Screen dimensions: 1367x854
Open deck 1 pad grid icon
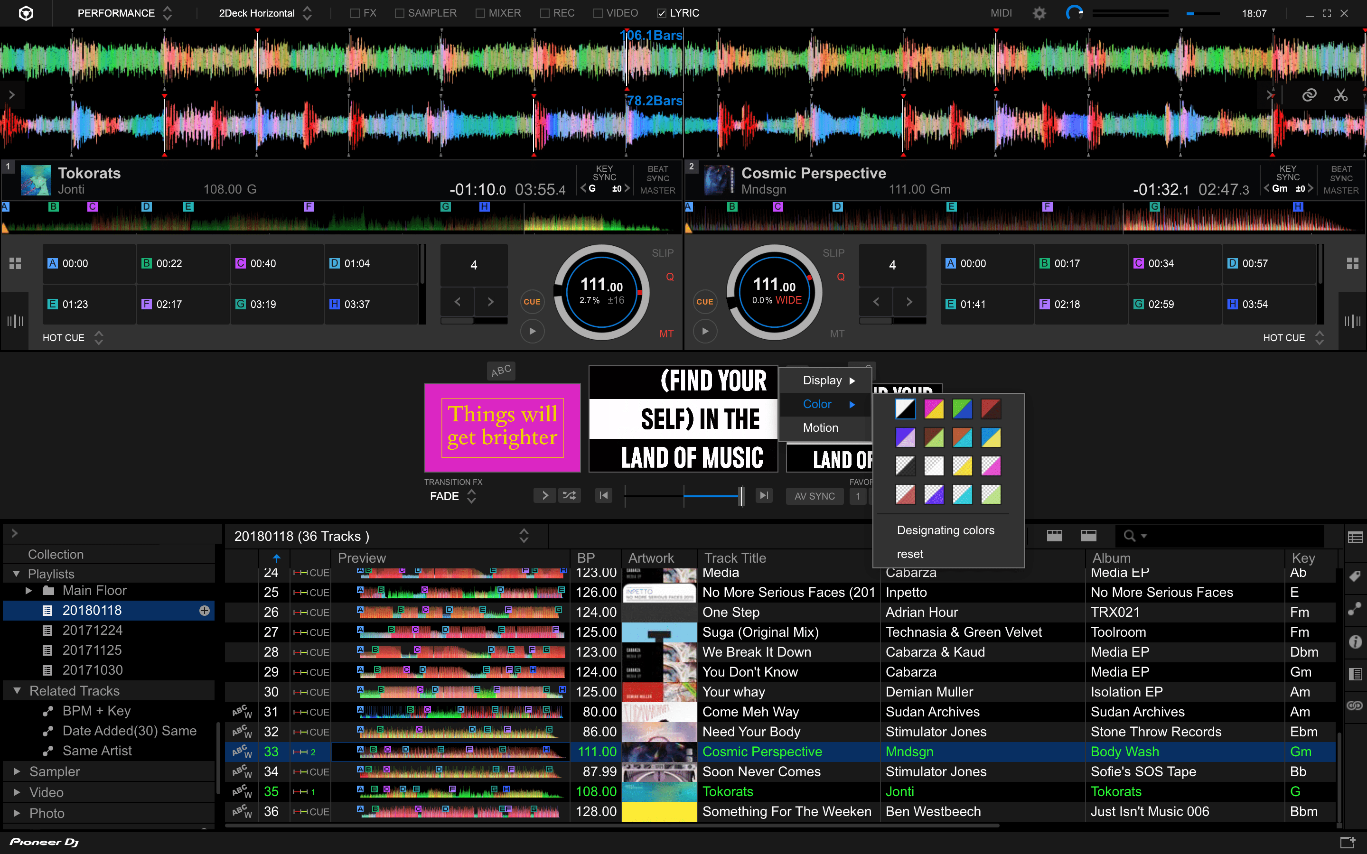pos(15,263)
